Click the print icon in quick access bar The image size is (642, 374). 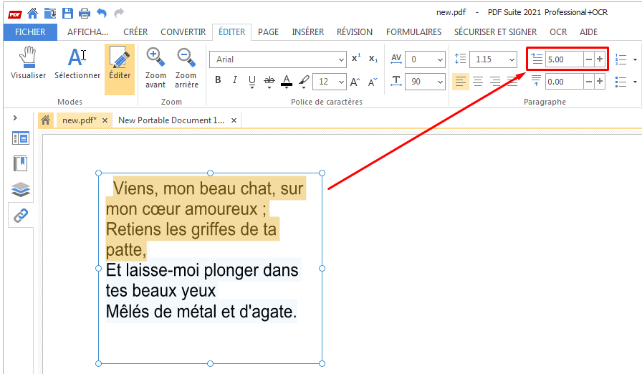pyautogui.click(x=84, y=12)
